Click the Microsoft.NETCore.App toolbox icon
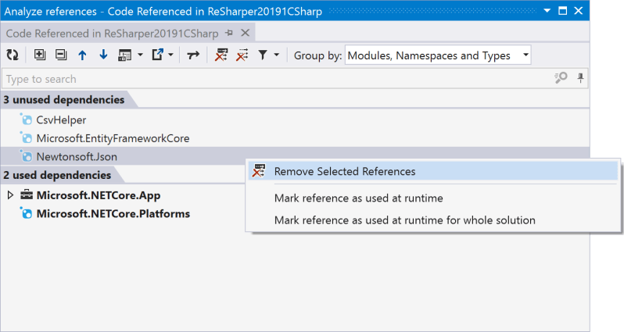The width and height of the screenshot is (624, 332). click(x=27, y=195)
